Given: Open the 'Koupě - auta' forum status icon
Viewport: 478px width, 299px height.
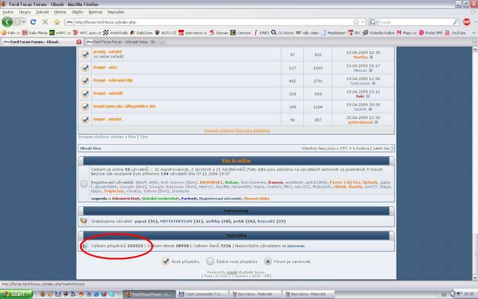Looking at the screenshot, I should coord(85,68).
